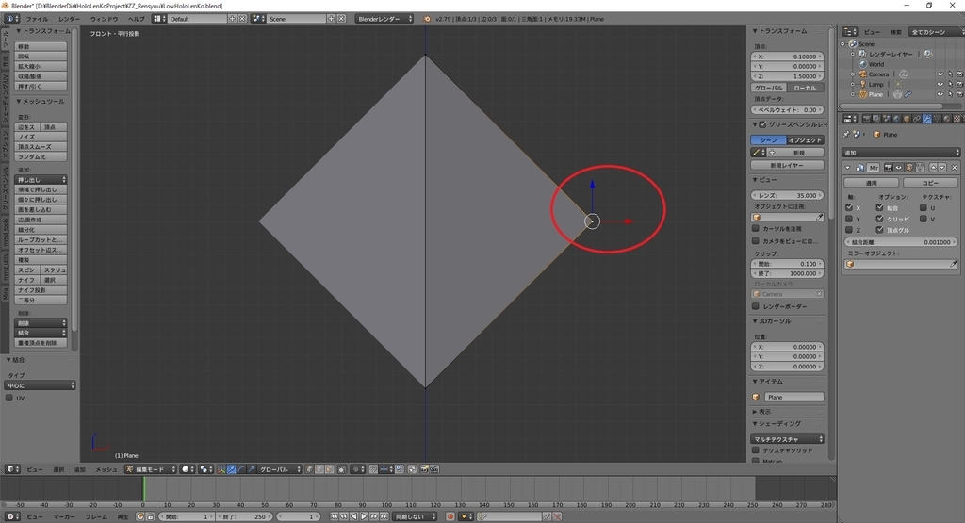Play the animation forward
The height and width of the screenshot is (523, 965).
[x=364, y=516]
